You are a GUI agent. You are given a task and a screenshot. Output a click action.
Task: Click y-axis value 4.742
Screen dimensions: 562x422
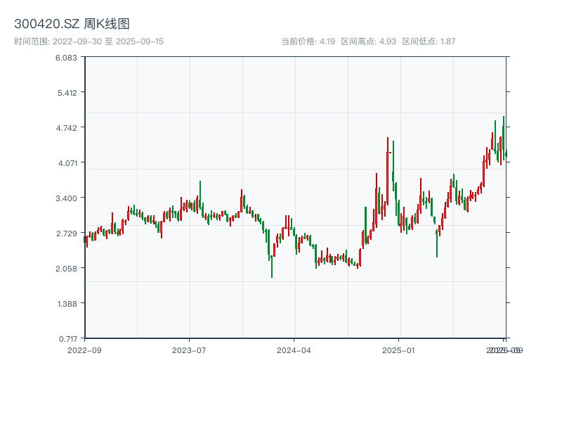(66, 128)
